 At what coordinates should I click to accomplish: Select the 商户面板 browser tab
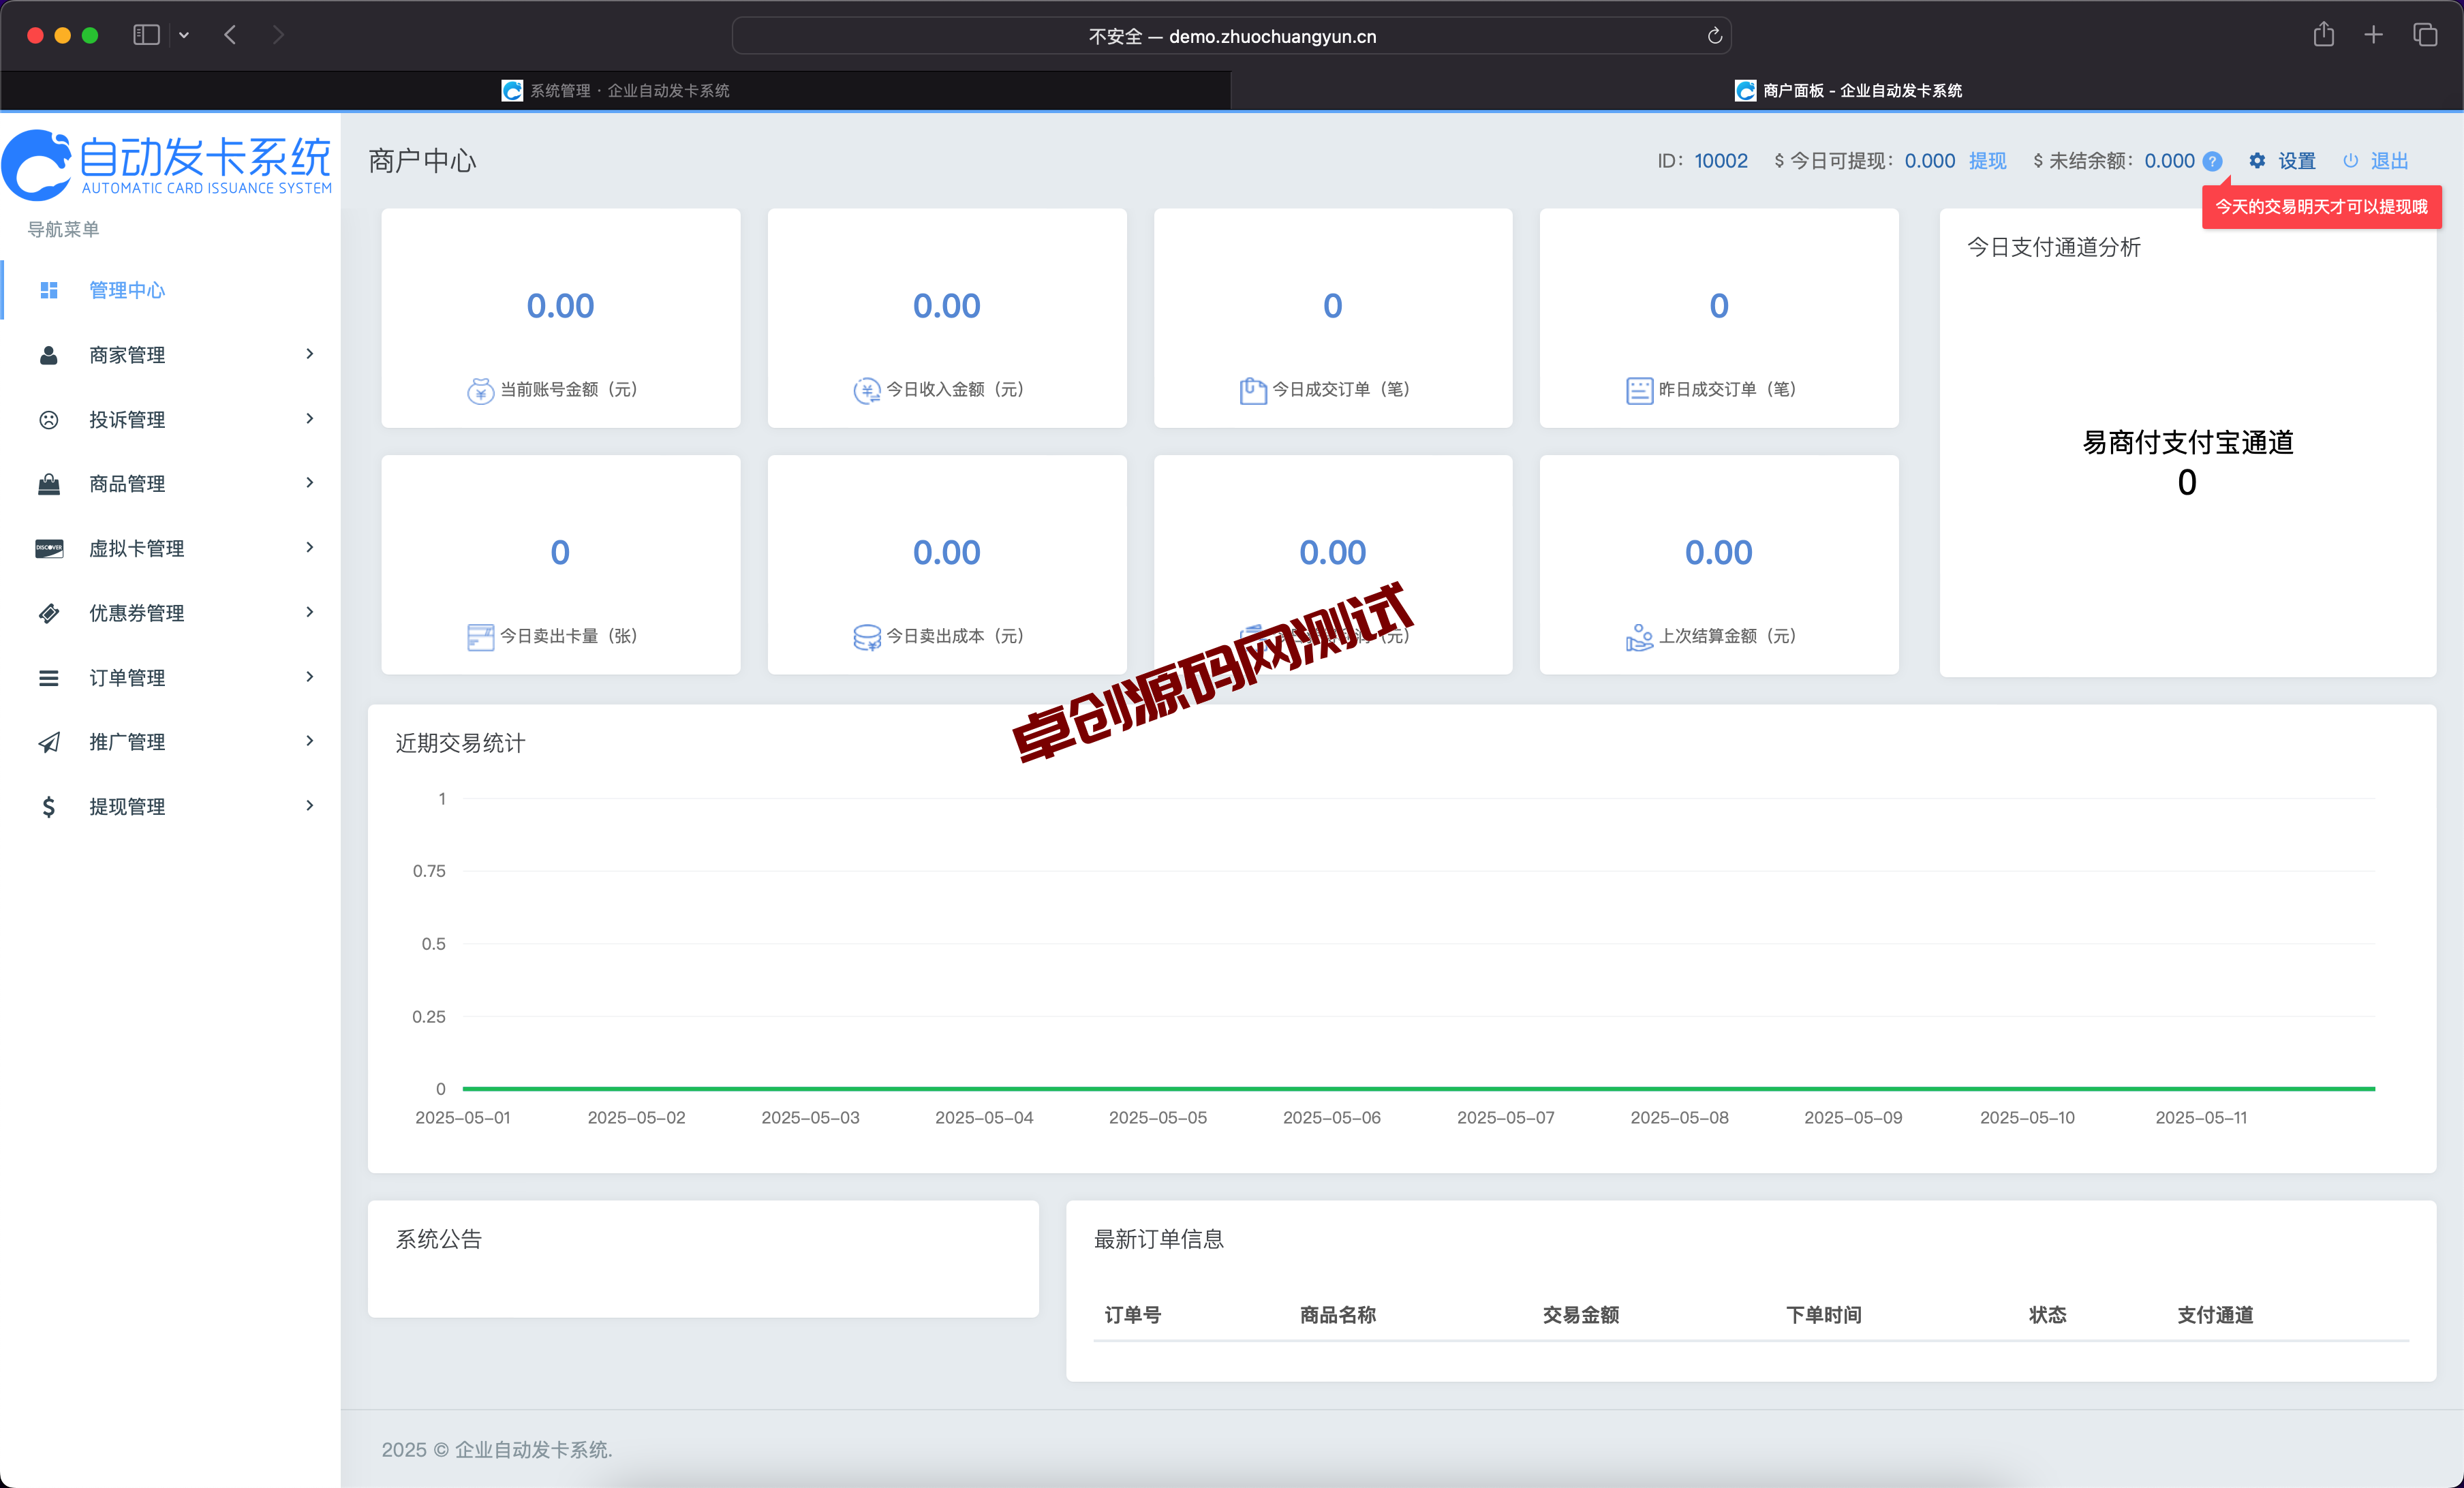(1847, 91)
